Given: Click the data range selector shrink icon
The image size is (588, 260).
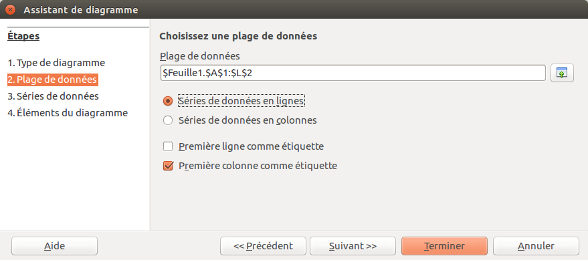Looking at the screenshot, I should tap(562, 73).
